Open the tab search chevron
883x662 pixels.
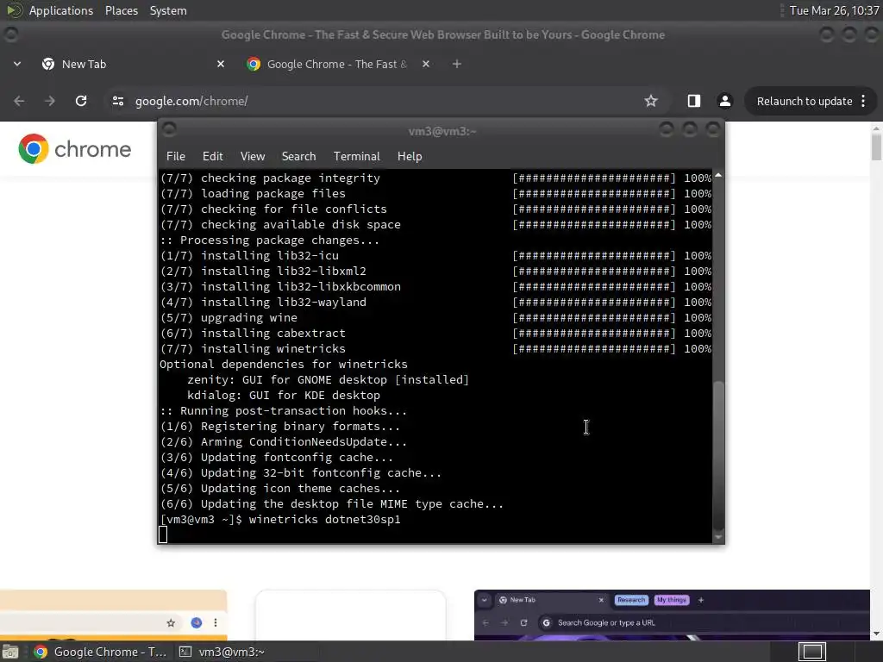pos(17,64)
